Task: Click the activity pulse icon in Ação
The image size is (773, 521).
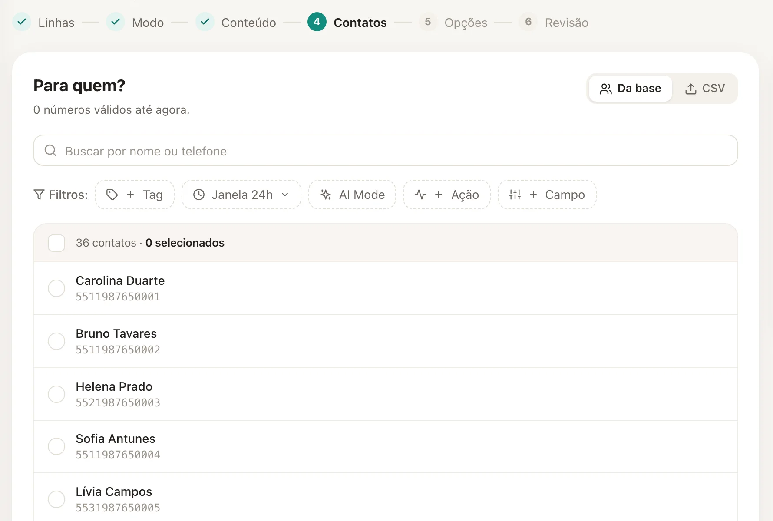Action: coord(420,195)
